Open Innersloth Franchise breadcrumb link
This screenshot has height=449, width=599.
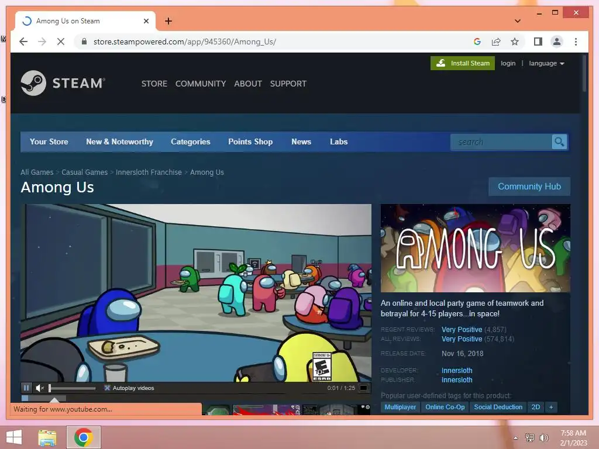(x=149, y=172)
